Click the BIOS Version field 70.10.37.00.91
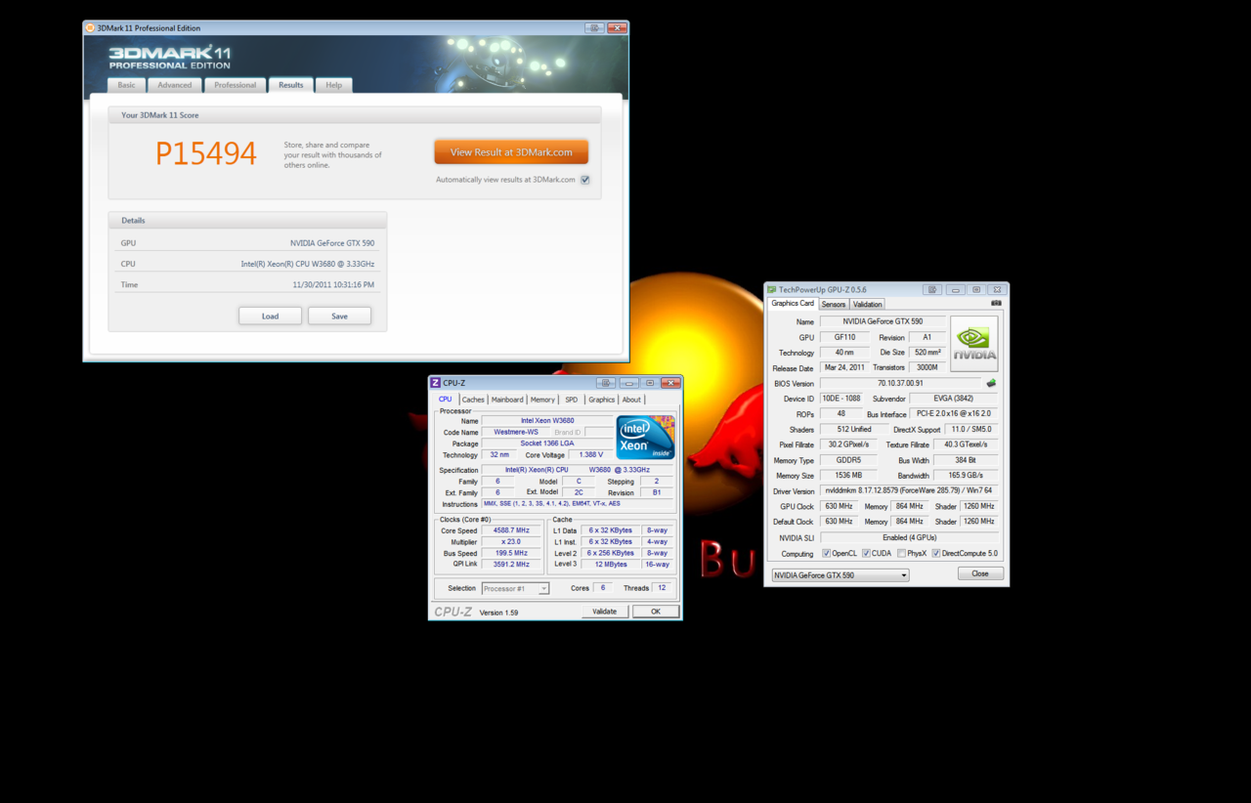Image resolution: width=1251 pixels, height=803 pixels. pyautogui.click(x=900, y=384)
